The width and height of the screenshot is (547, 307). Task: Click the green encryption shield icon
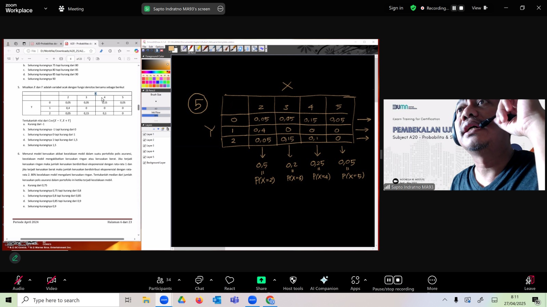point(413,8)
